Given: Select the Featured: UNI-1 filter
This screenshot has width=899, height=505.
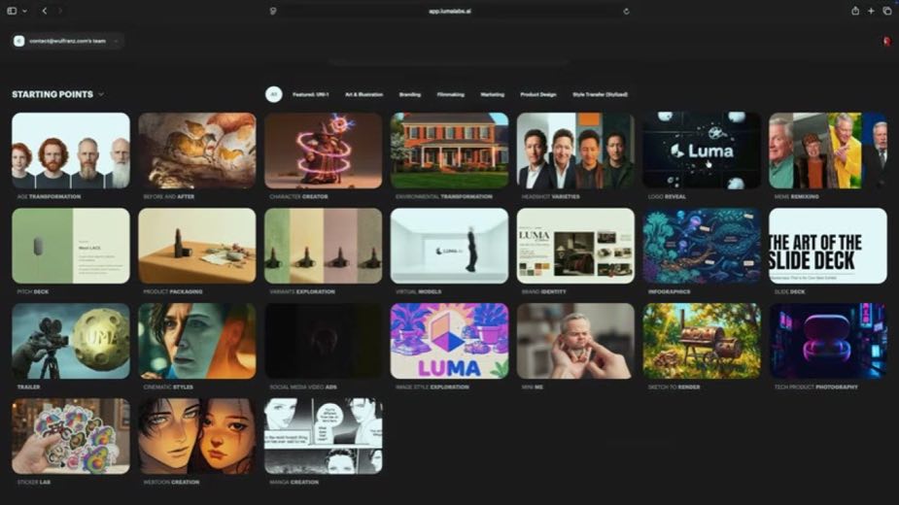Looking at the screenshot, I should pyautogui.click(x=311, y=94).
